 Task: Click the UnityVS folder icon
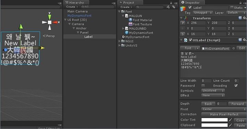pyautogui.click(x=123, y=45)
